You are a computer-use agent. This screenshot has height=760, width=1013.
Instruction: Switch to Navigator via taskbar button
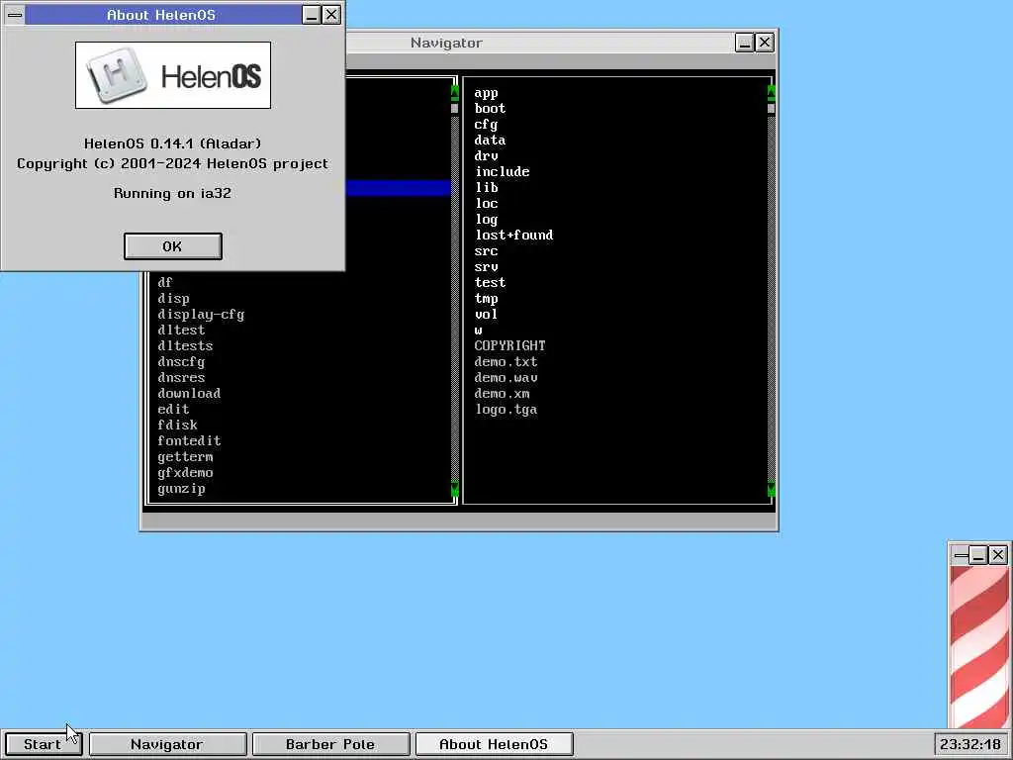[167, 744]
